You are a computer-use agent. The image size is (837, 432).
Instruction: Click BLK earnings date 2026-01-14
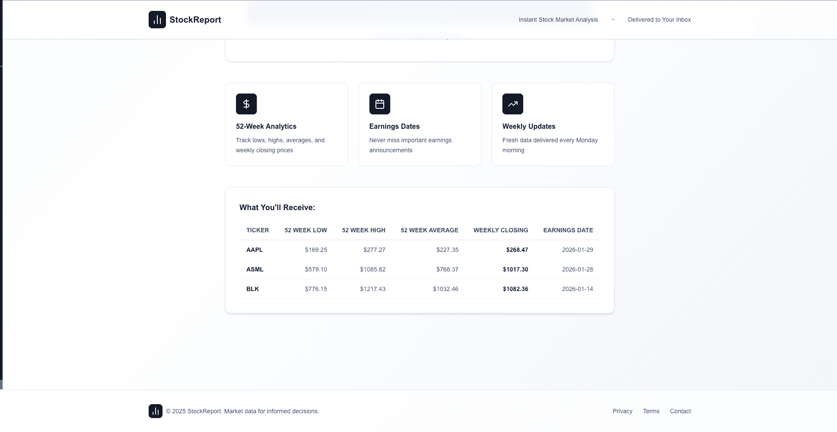(578, 289)
